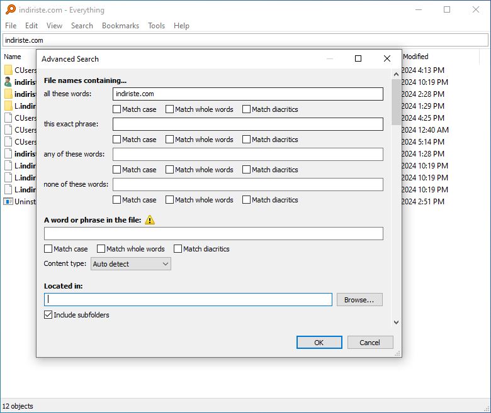Click the modified time 2:28 PM
The image size is (491, 413).
tap(431, 94)
